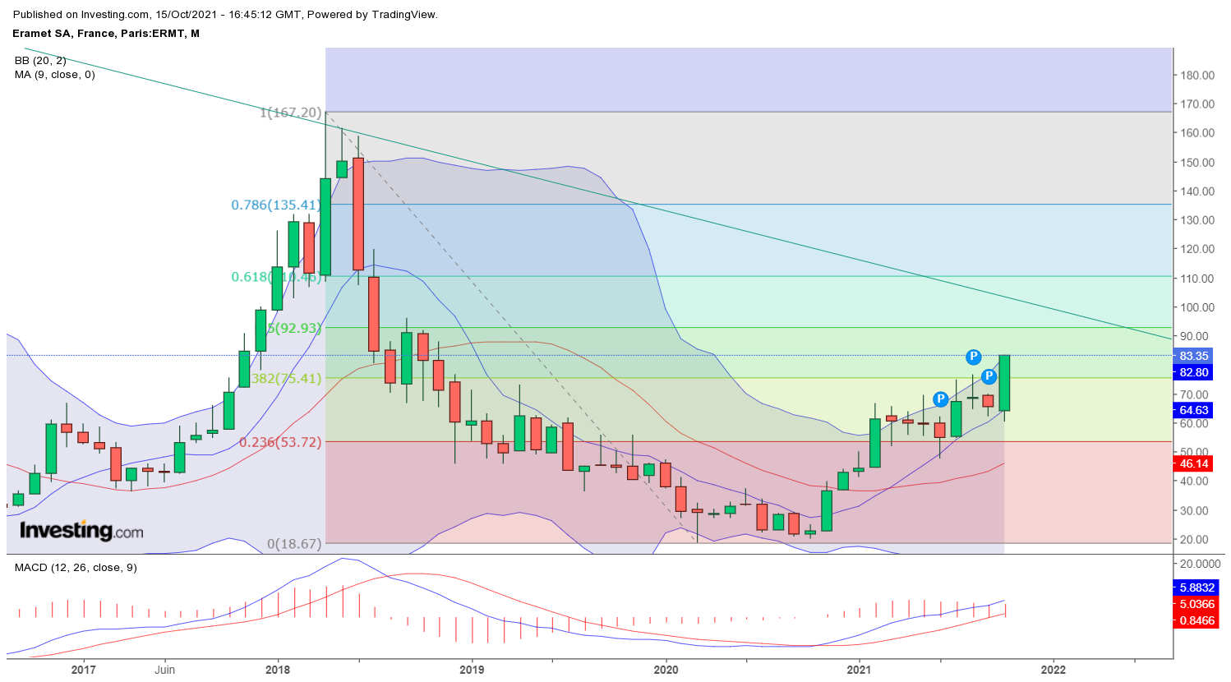The width and height of the screenshot is (1231, 682).
Task: Click the blue 5.8832 MACD value tag
Action: (x=1196, y=588)
